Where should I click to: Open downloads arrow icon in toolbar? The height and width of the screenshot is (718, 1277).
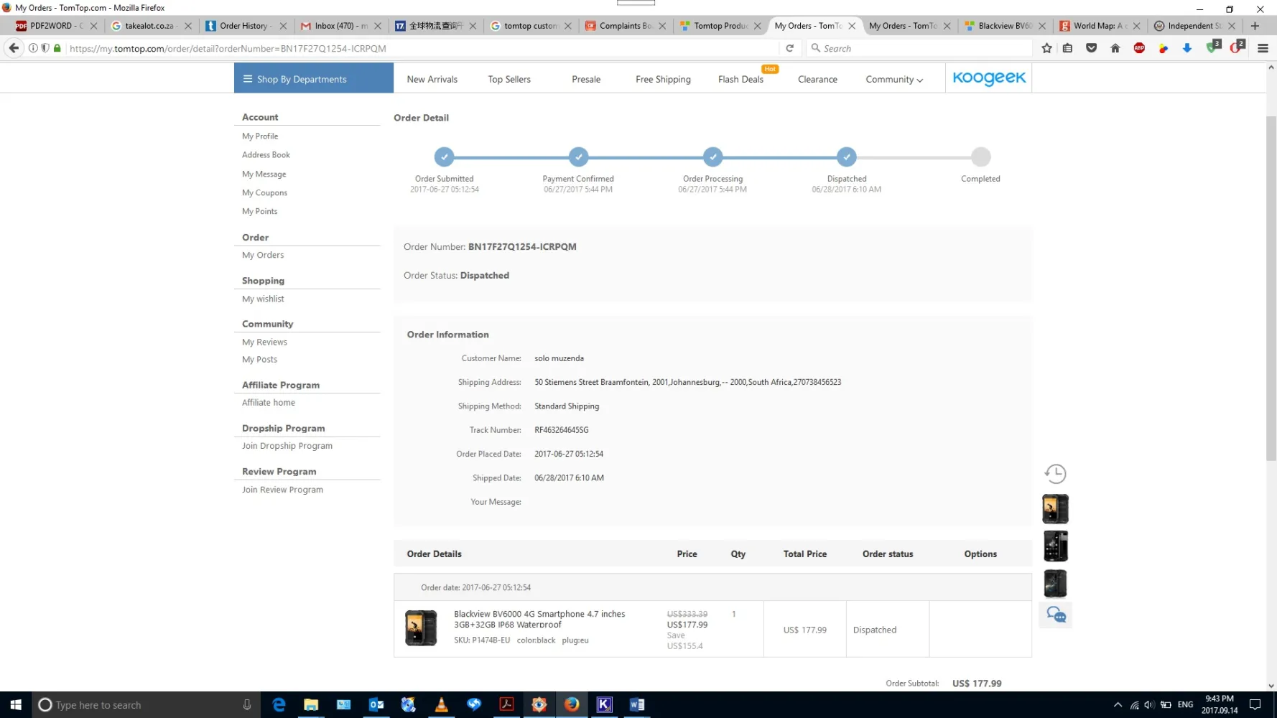coord(1187,48)
